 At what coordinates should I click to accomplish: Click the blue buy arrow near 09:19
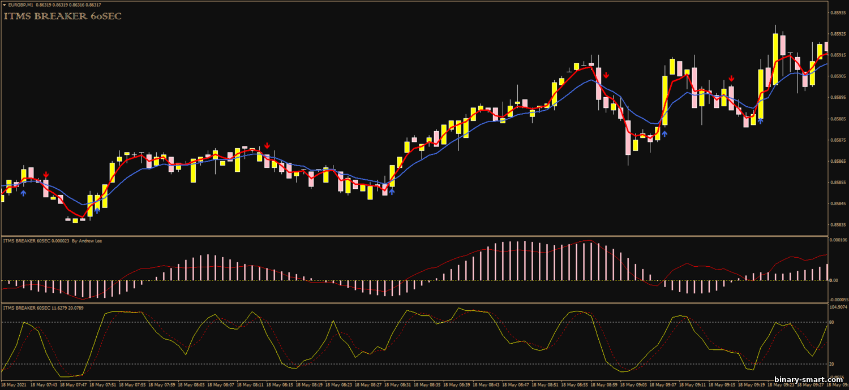[x=761, y=121]
